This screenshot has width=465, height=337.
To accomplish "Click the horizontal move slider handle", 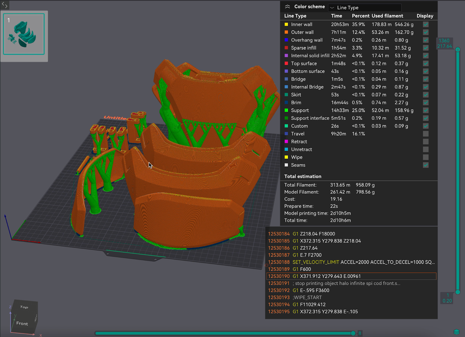I will tap(353, 333).
